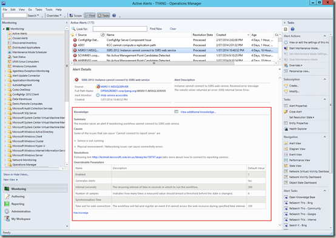The height and width of the screenshot is (238, 336).
Task: Click the toolbar search input box
Action: tap(15, 15)
